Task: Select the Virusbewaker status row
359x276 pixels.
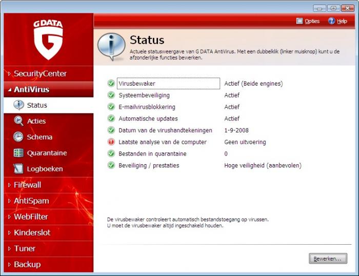Action: tap(169, 84)
